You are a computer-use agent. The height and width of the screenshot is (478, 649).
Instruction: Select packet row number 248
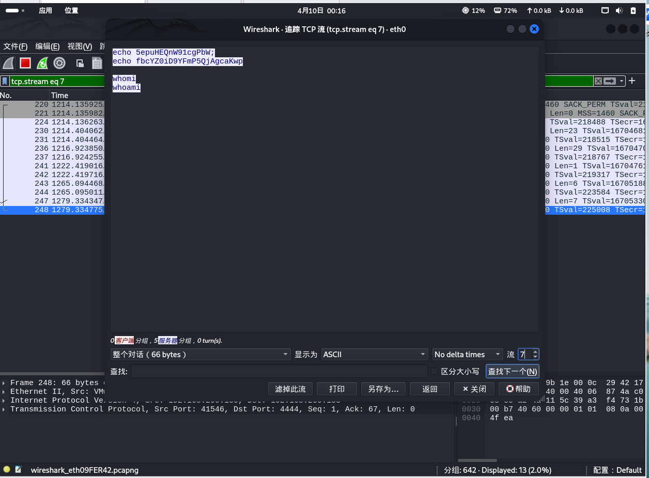[x=53, y=210]
